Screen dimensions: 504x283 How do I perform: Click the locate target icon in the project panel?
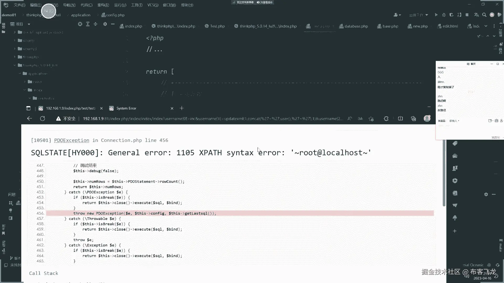[x=80, y=24]
